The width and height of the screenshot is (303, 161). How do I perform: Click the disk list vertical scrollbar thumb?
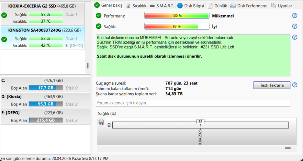coord(88,65)
